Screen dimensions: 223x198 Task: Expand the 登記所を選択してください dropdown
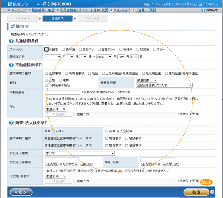point(164,85)
